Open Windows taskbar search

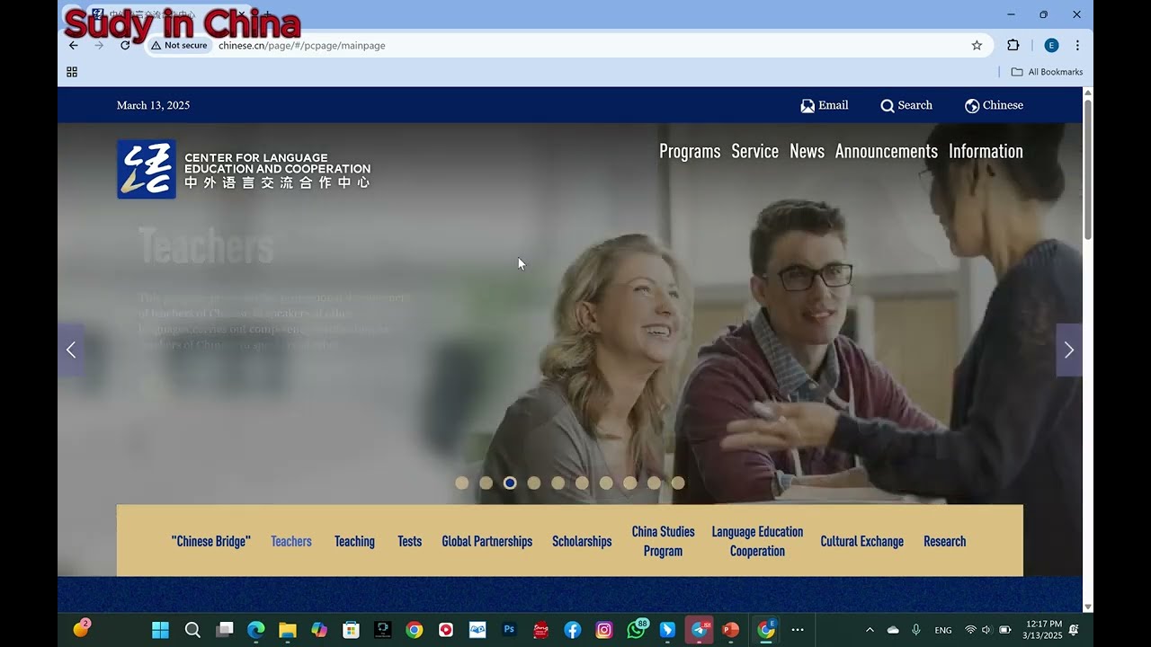192,630
